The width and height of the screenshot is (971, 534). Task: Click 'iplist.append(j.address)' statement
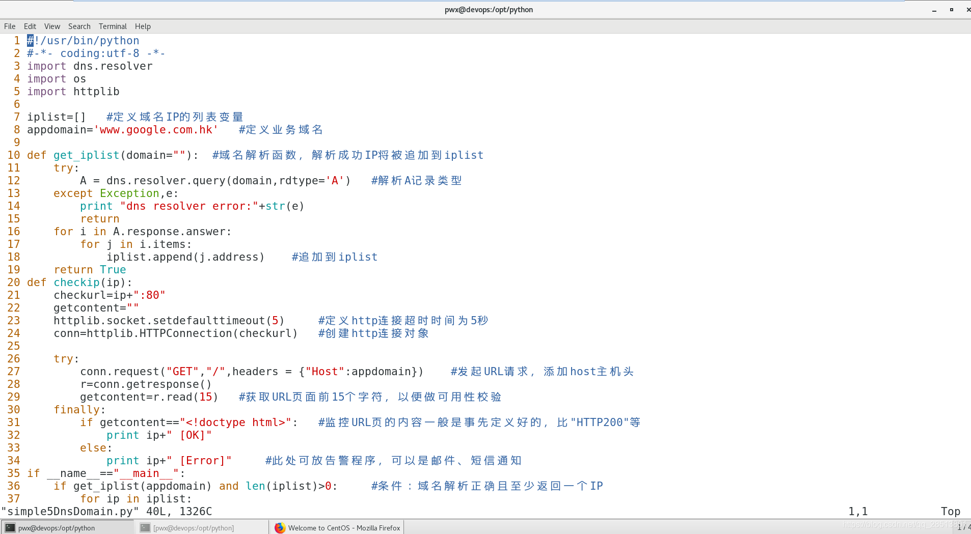(185, 257)
